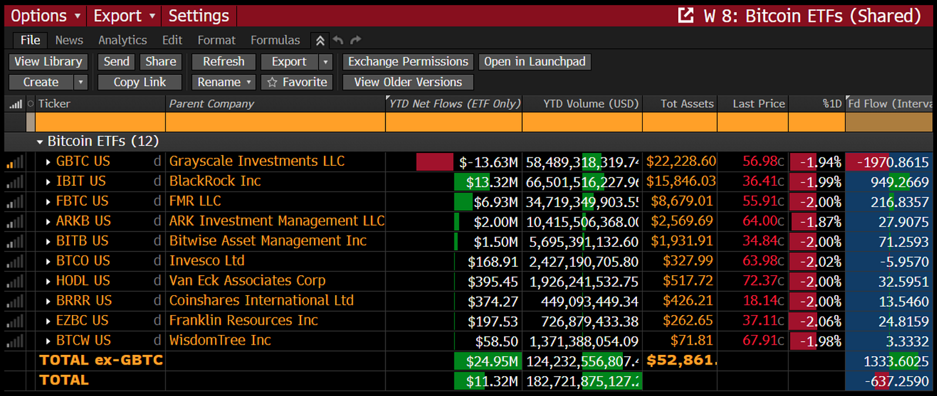Click the 'd' marker in GBTC US row
The width and height of the screenshot is (937, 396).
(157, 161)
